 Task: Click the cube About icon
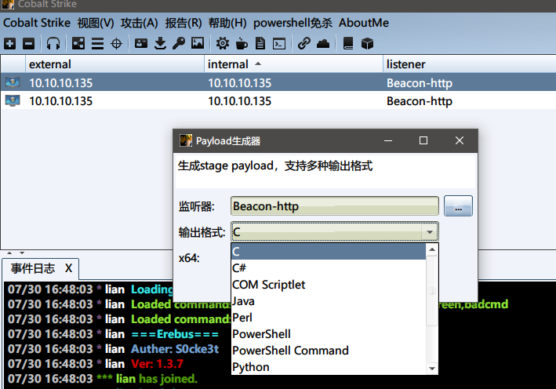coord(367,44)
